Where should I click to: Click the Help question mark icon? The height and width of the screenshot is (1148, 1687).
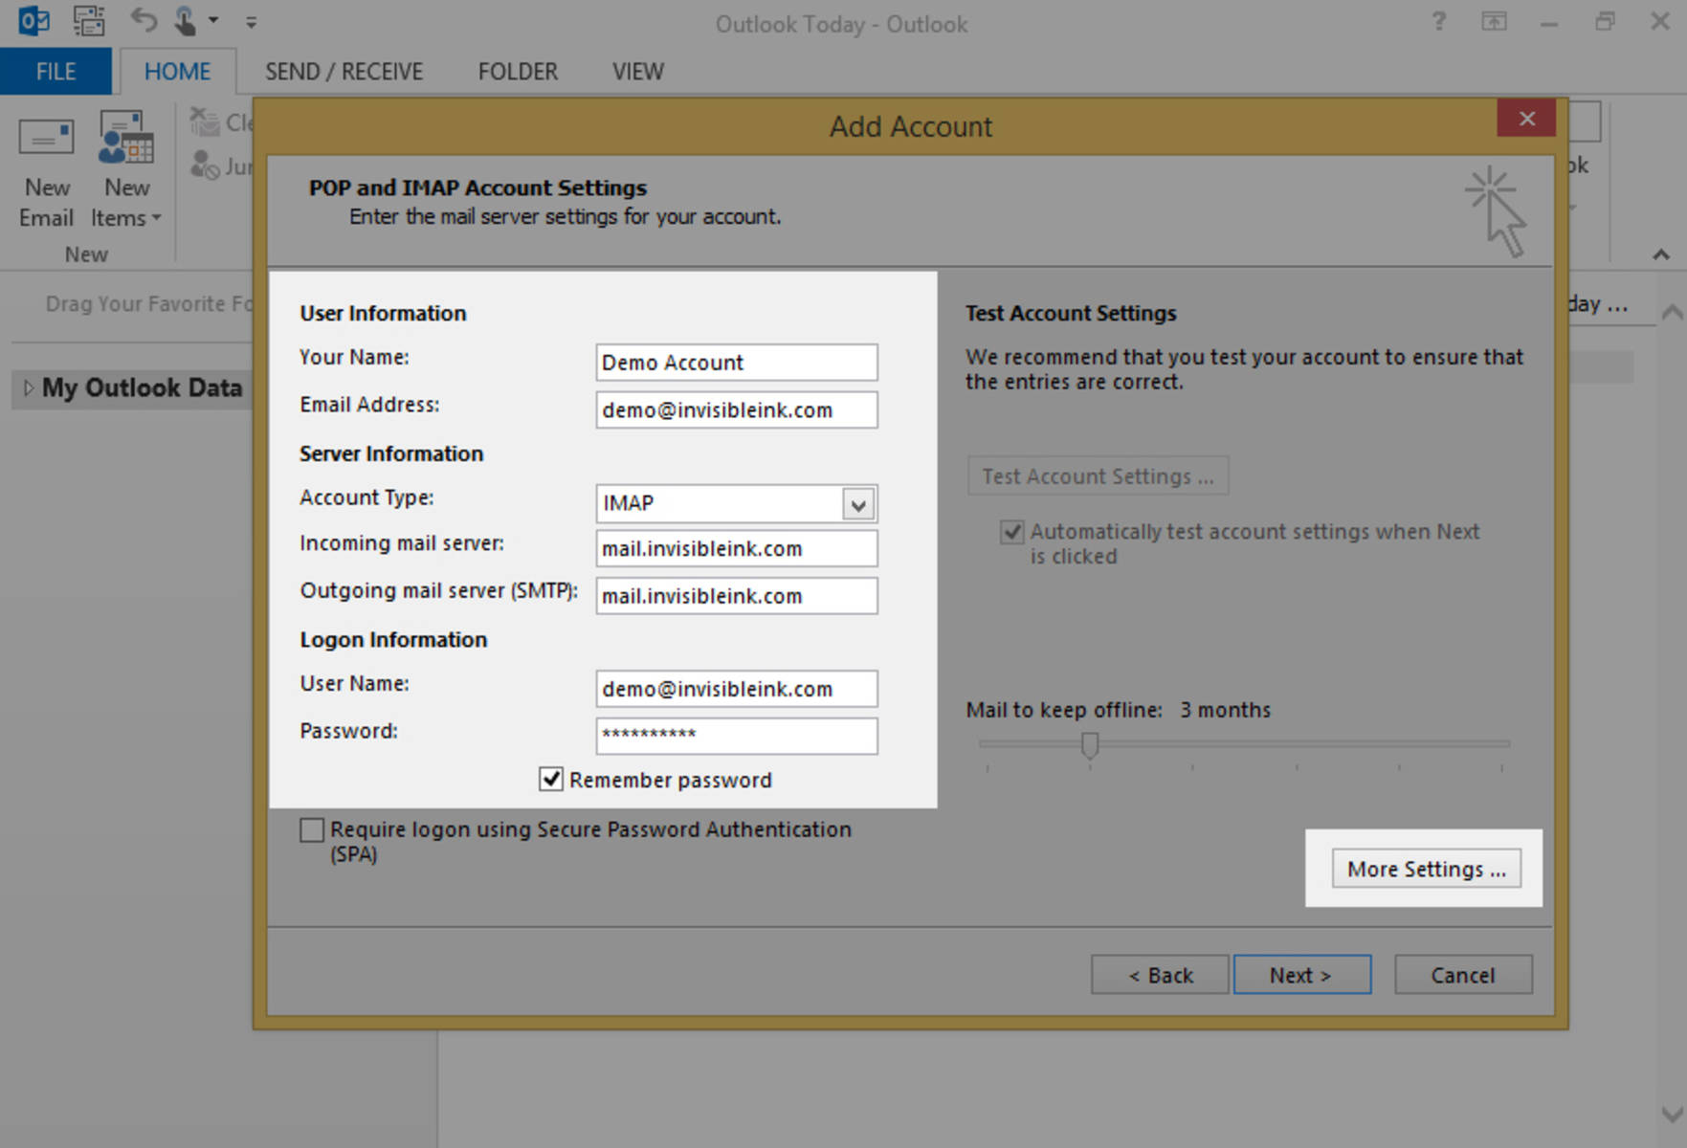[1438, 21]
